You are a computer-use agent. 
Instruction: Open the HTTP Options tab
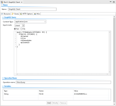click(x=26, y=14)
